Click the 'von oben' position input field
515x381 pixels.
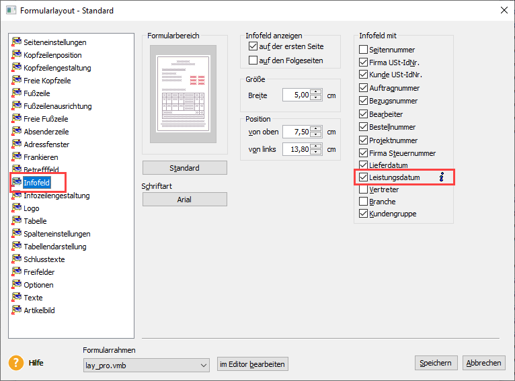click(x=296, y=132)
